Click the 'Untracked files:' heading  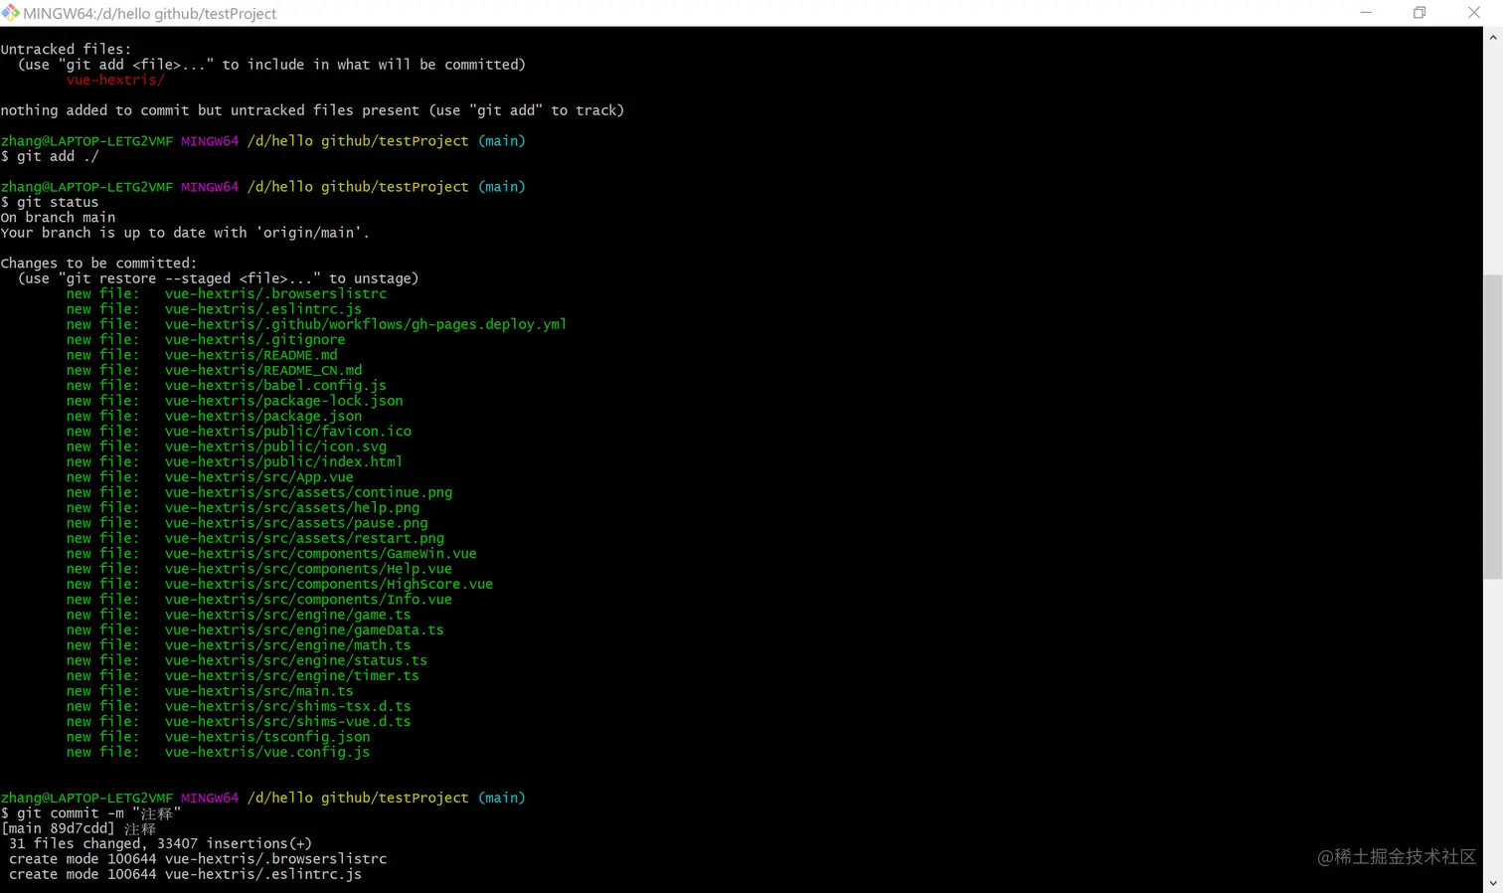point(66,49)
